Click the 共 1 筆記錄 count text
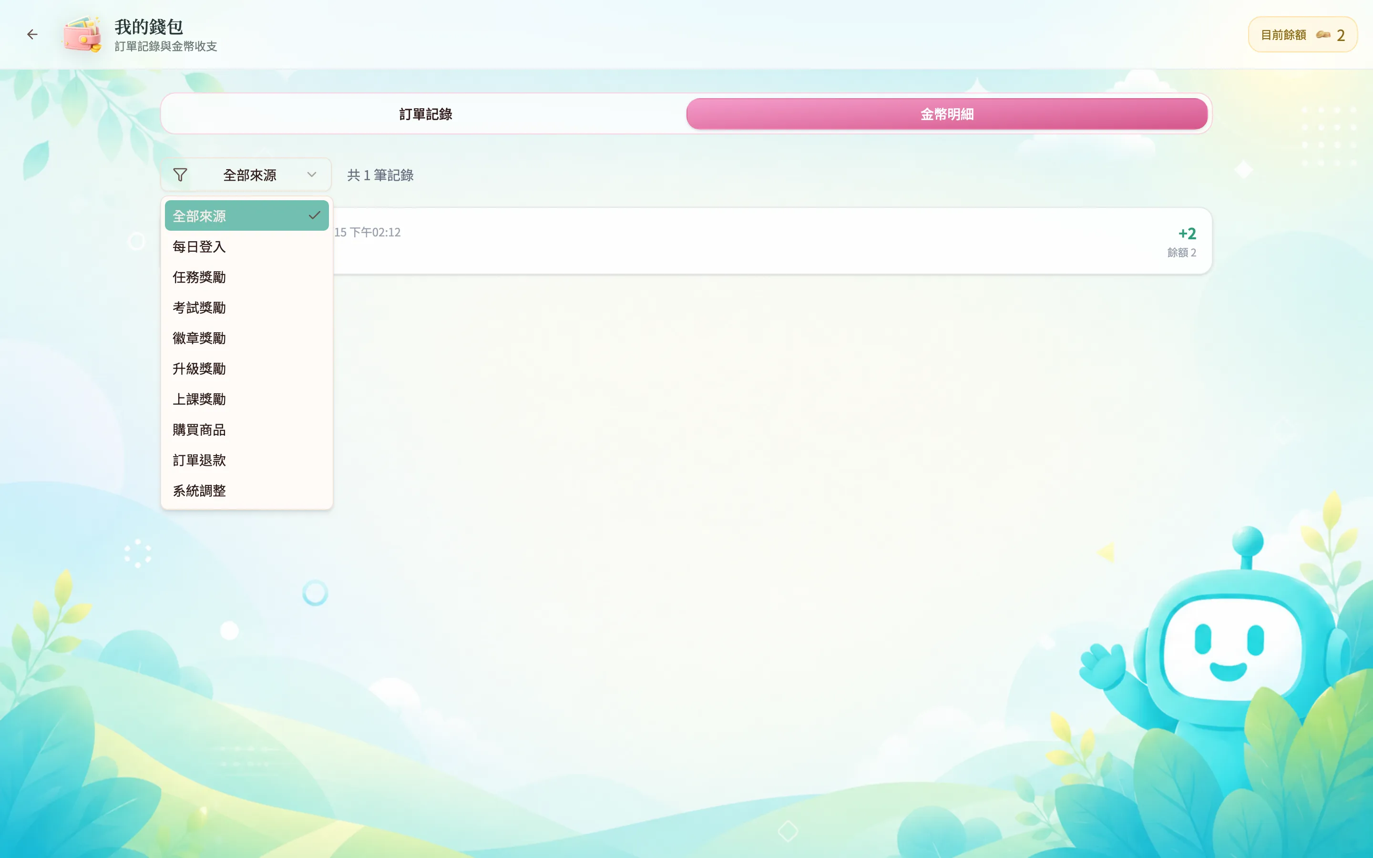The image size is (1373, 858). click(x=380, y=175)
